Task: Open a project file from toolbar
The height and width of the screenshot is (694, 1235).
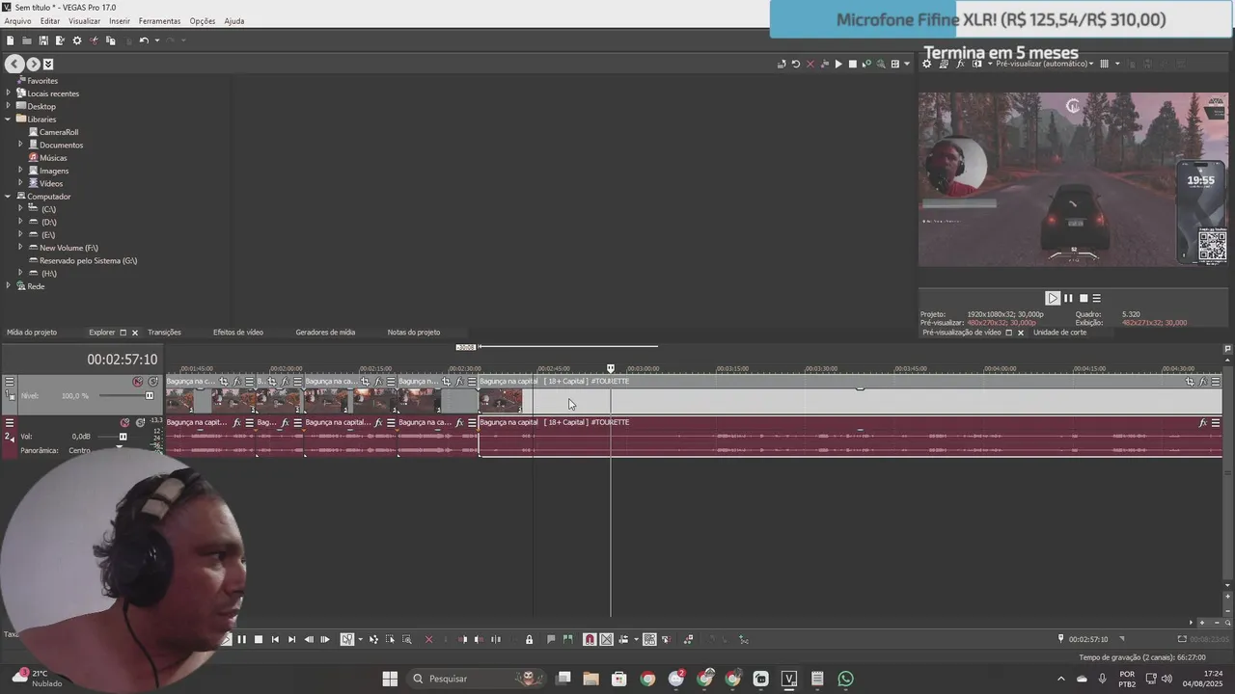Action: click(26, 40)
